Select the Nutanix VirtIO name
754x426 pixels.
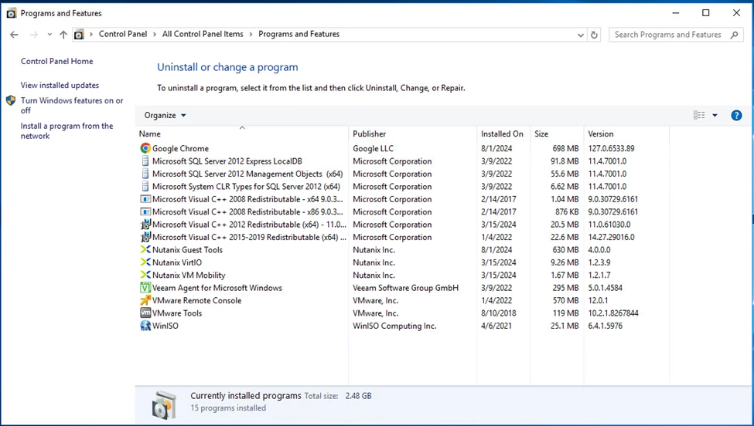pyautogui.click(x=177, y=262)
